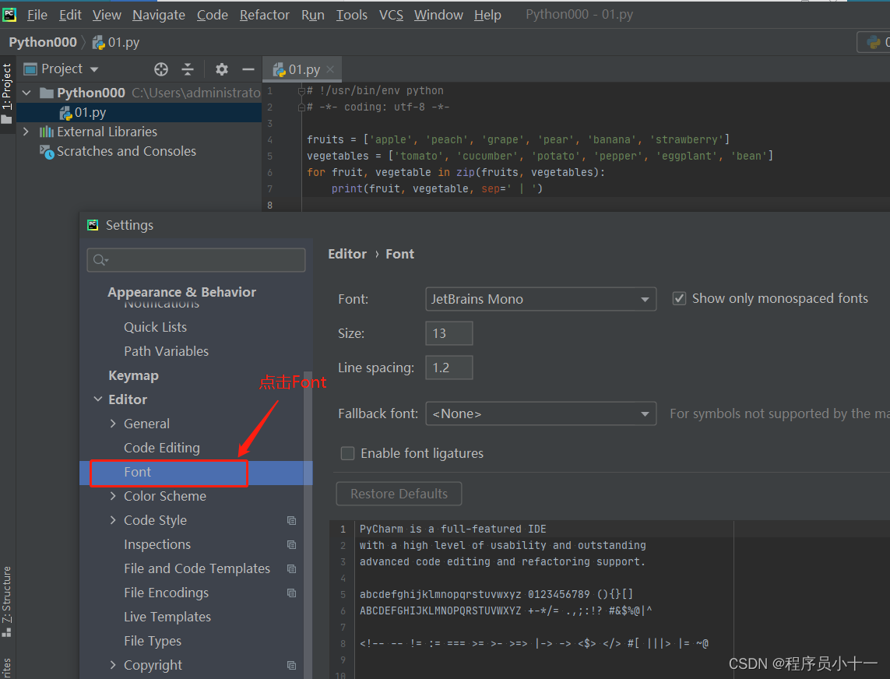The height and width of the screenshot is (679, 890).
Task: Expand External Libraries tree node
Action: tap(26, 132)
